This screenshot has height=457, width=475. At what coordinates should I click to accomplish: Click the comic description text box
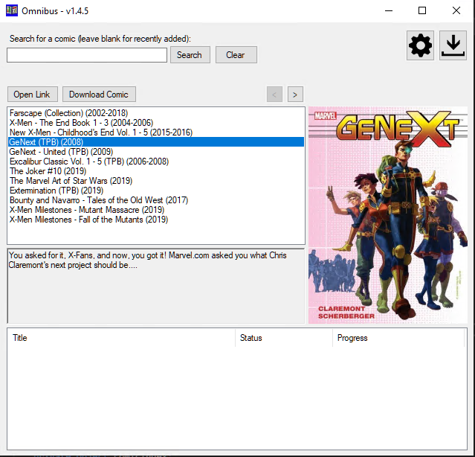(x=156, y=286)
